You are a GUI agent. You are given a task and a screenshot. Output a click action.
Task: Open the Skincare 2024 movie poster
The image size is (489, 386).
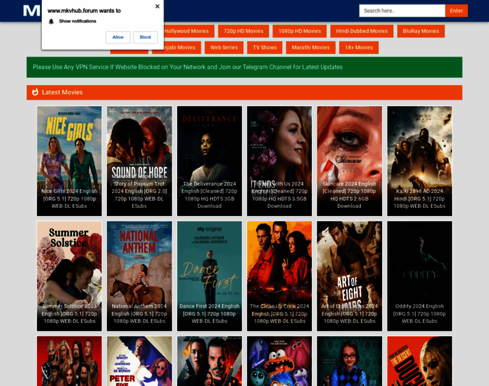[x=349, y=161]
